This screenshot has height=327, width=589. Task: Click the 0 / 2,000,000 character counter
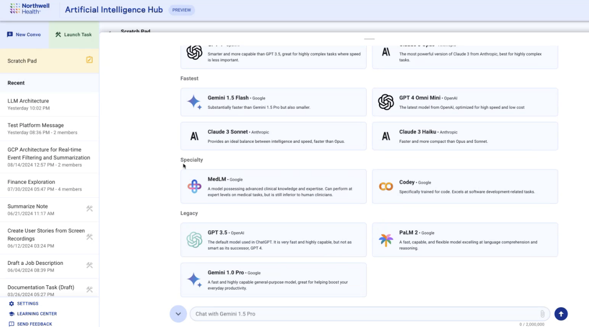[532, 324]
